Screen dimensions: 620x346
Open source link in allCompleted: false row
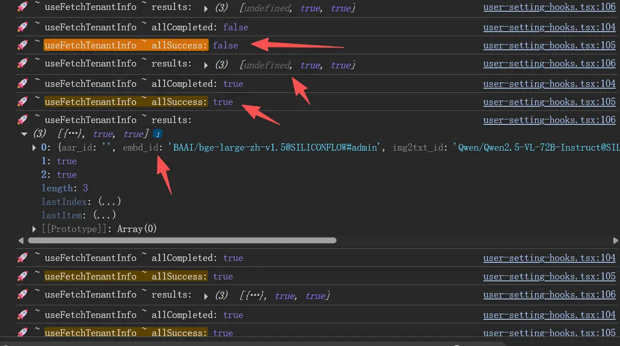pyautogui.click(x=549, y=27)
